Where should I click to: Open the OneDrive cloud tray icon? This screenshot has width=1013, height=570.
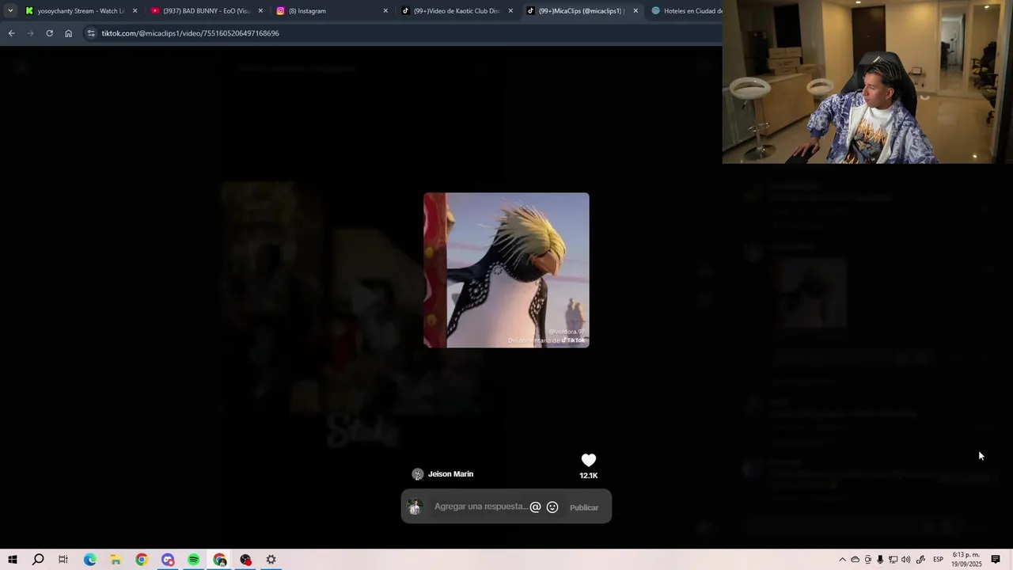(855, 560)
